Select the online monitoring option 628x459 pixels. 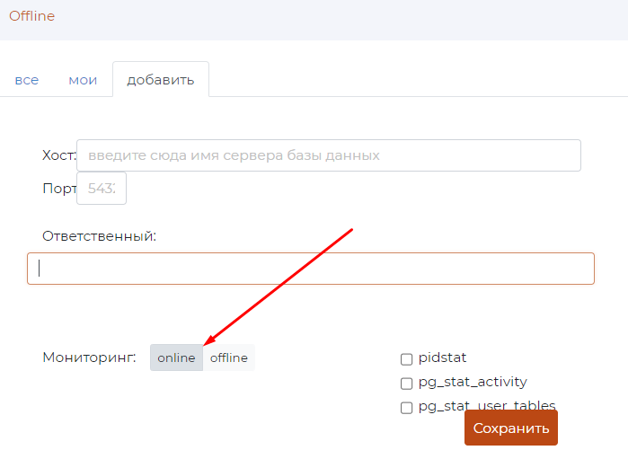176,357
